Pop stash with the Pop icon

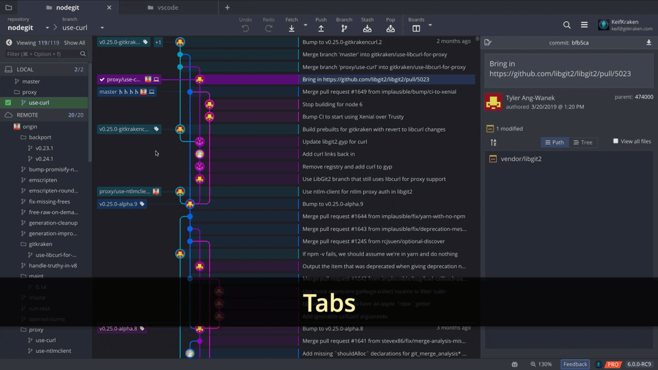click(390, 29)
